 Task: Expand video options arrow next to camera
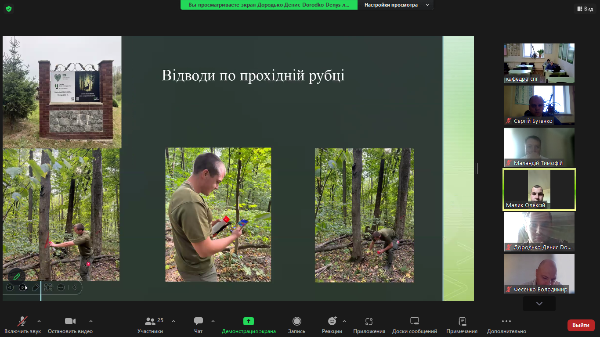coord(91,321)
